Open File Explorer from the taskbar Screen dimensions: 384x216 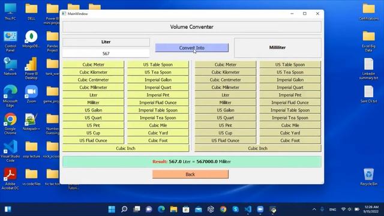173,209
